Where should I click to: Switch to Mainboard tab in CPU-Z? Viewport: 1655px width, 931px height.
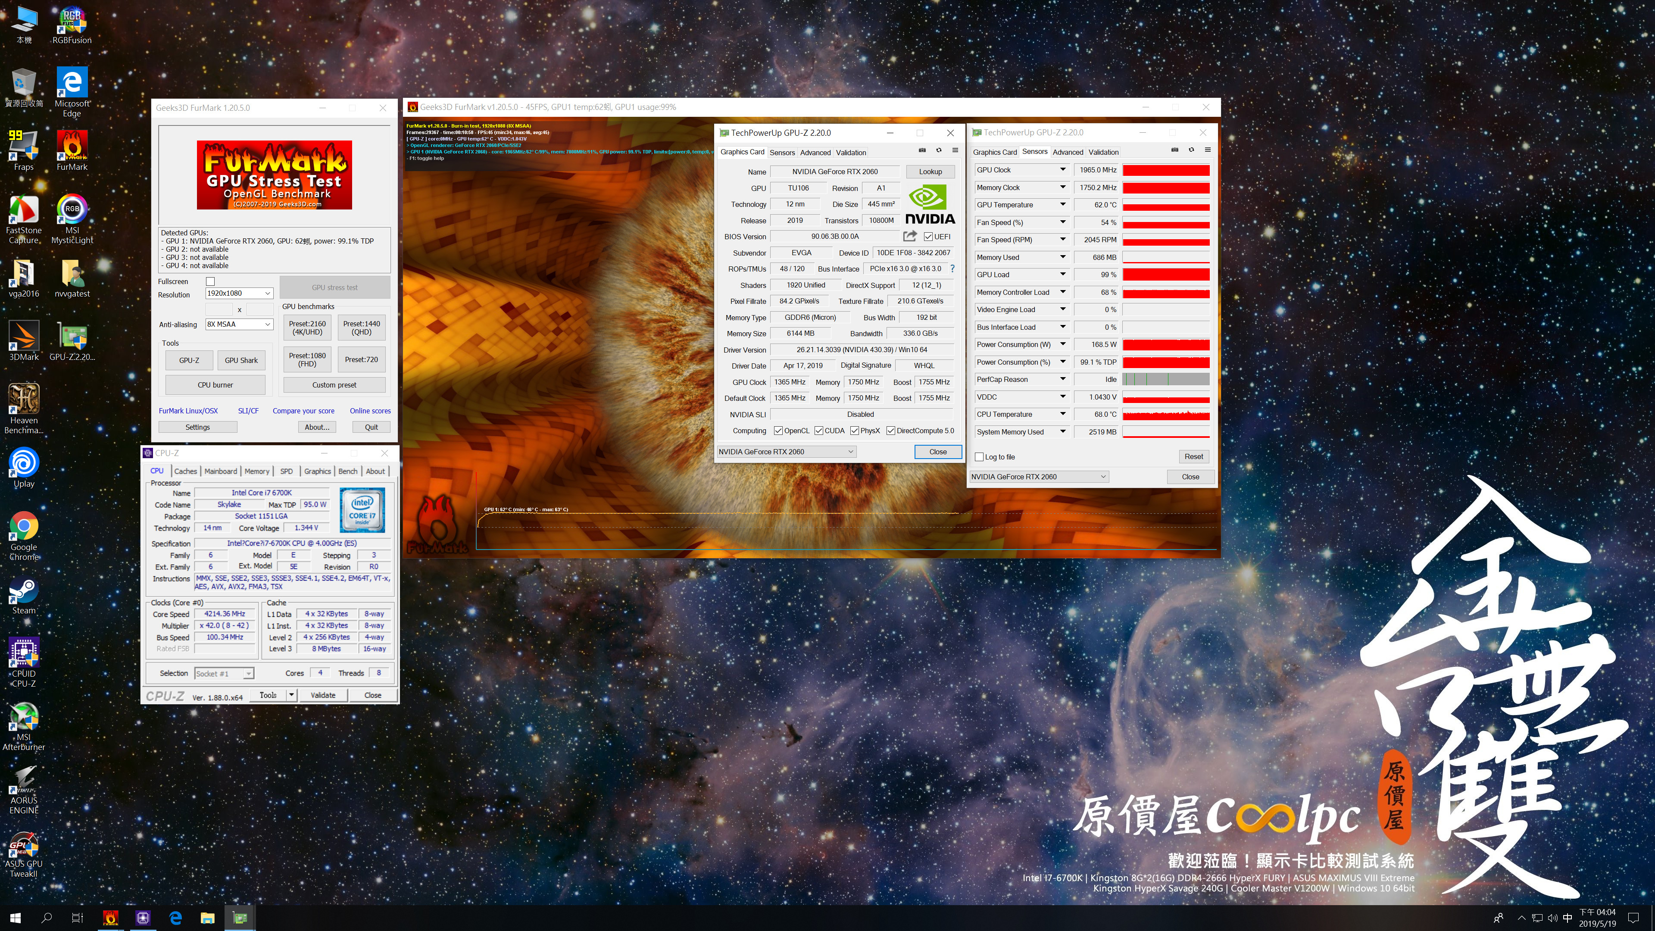click(220, 471)
